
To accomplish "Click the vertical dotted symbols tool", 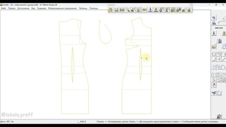I will tap(214, 80).
